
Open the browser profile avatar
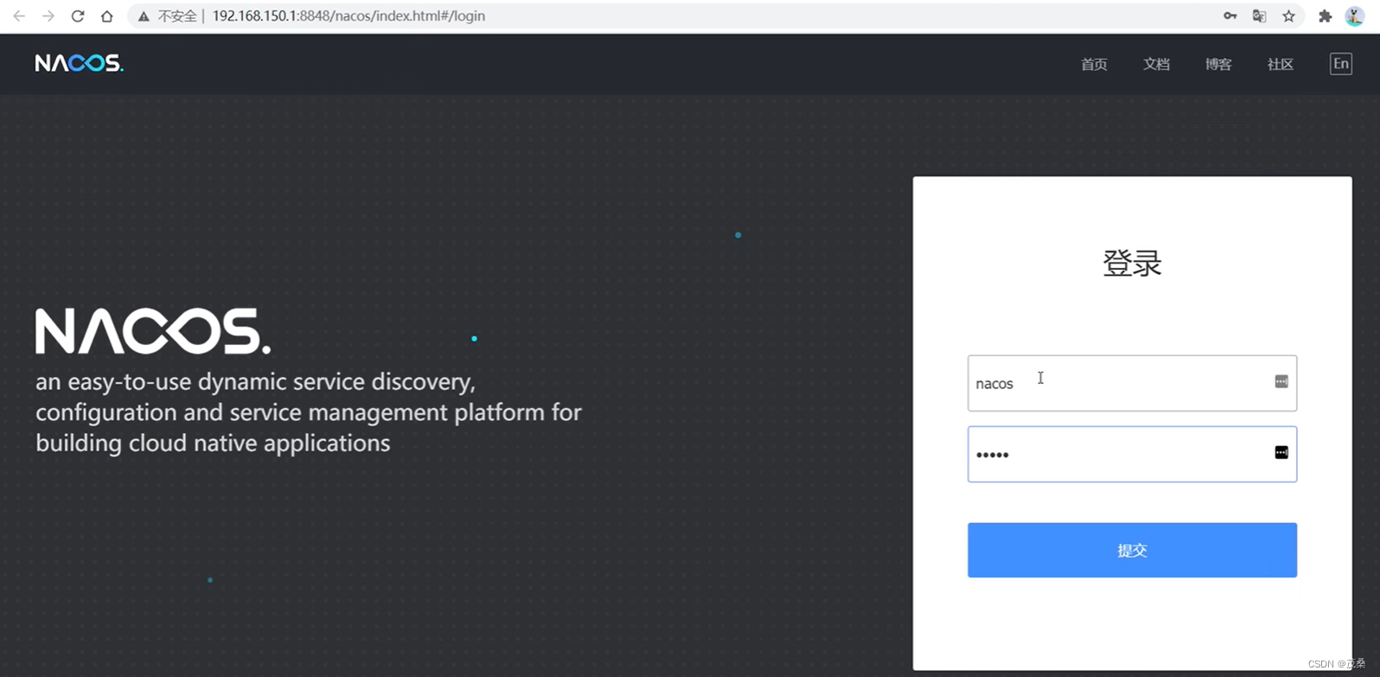pyautogui.click(x=1354, y=16)
